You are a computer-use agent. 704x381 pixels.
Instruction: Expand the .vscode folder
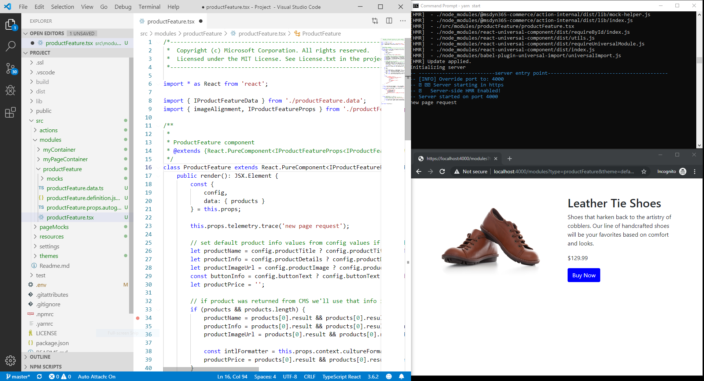coord(45,72)
